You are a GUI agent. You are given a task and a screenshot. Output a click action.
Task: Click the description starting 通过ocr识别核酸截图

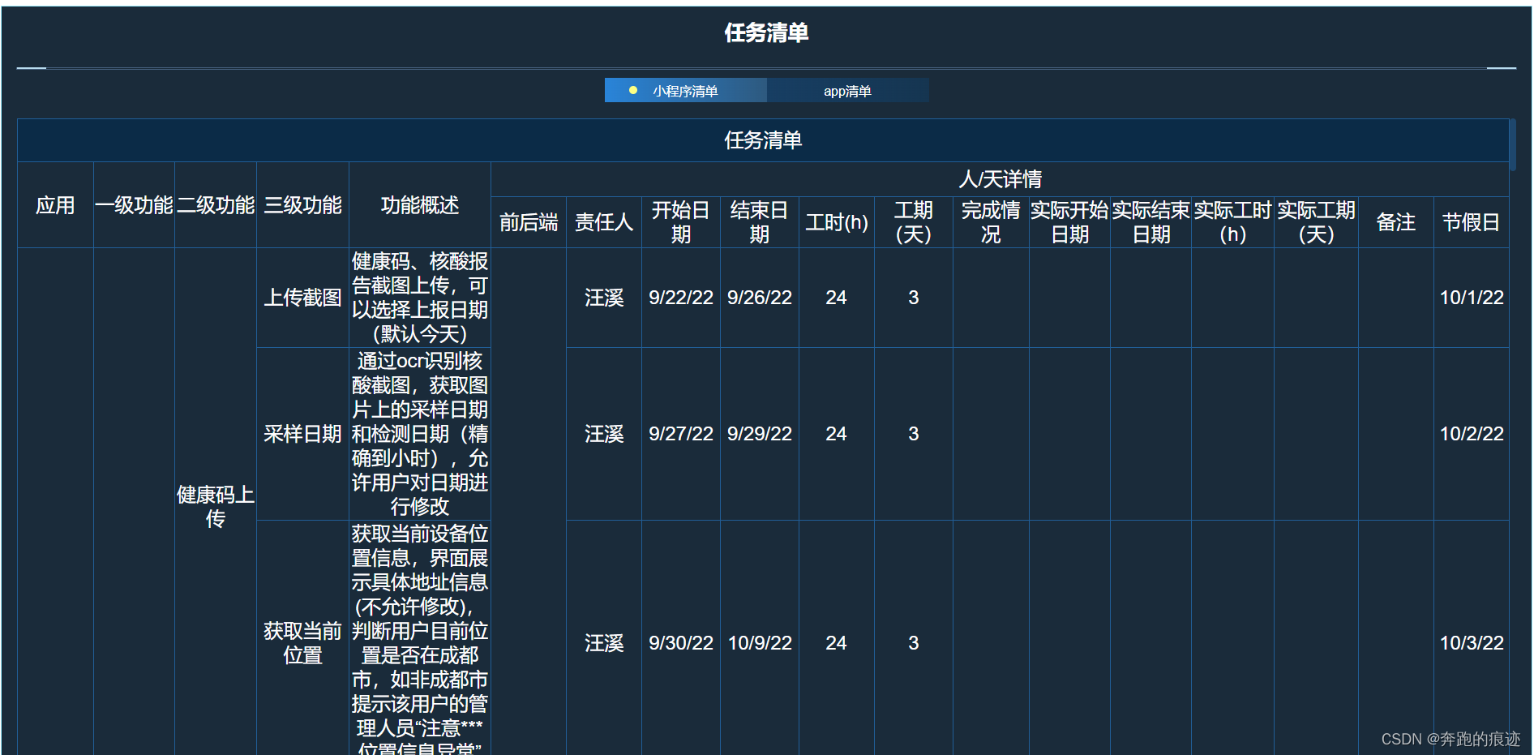click(x=420, y=434)
